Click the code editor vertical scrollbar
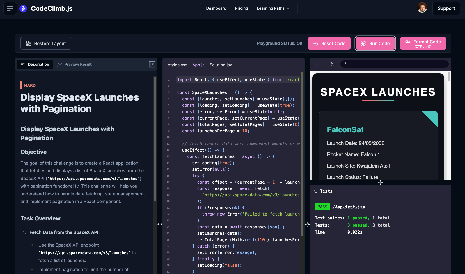 302,154
